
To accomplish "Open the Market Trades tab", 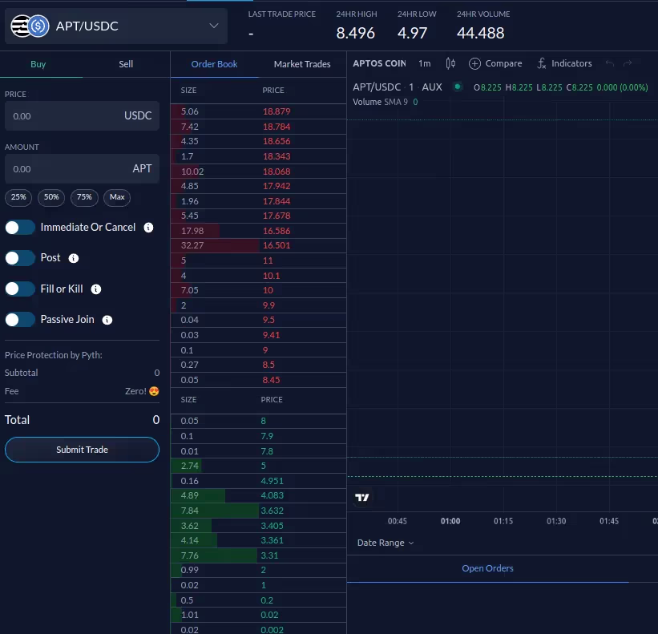I will (302, 64).
